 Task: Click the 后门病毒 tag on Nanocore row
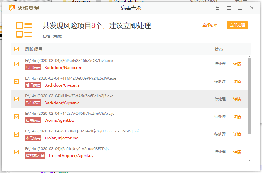(x=33, y=68)
